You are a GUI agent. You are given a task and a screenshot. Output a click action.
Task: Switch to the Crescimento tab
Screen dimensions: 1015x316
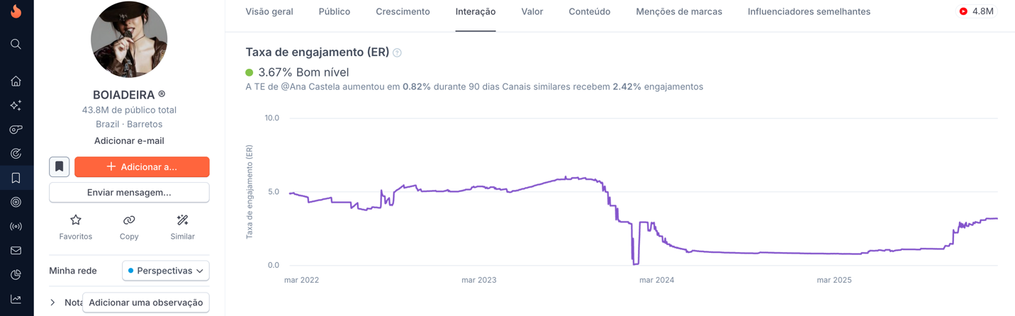point(403,11)
